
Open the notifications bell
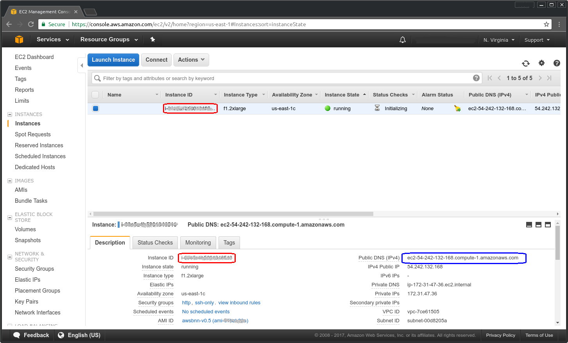tap(403, 40)
